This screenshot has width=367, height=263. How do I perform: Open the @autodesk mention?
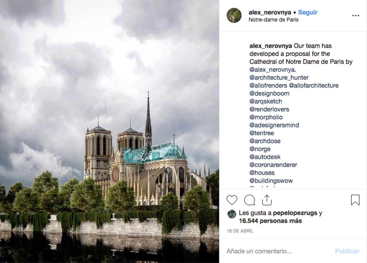click(x=265, y=157)
